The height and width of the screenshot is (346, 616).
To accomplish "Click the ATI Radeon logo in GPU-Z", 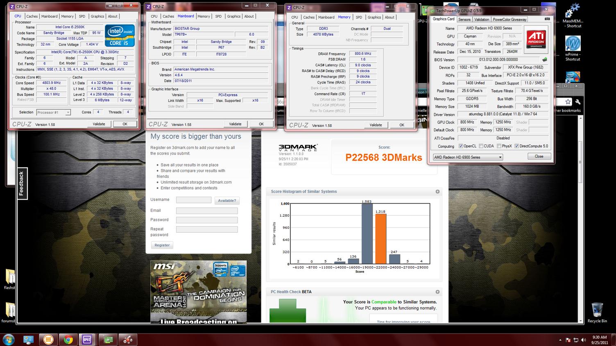I will 536,39.
